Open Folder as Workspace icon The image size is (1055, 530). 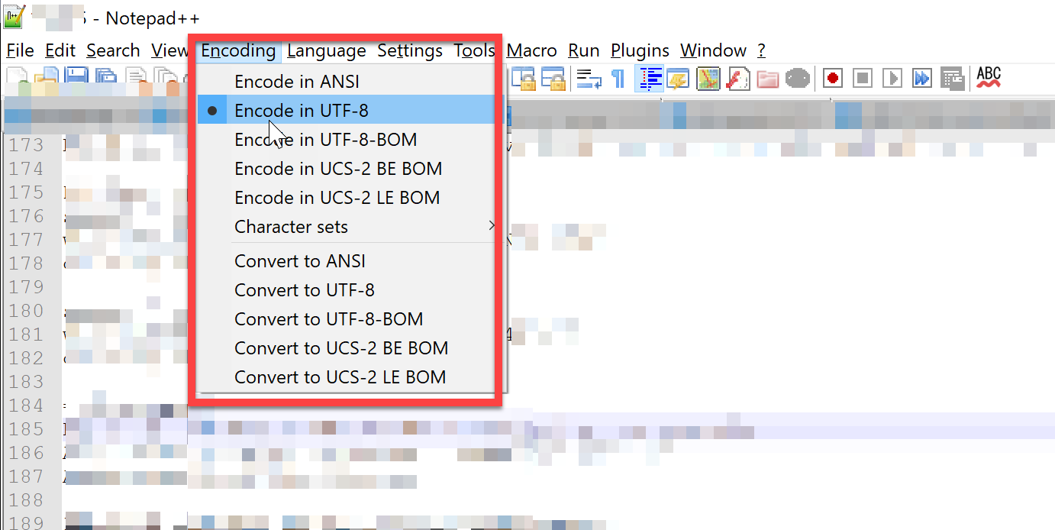coord(767,78)
